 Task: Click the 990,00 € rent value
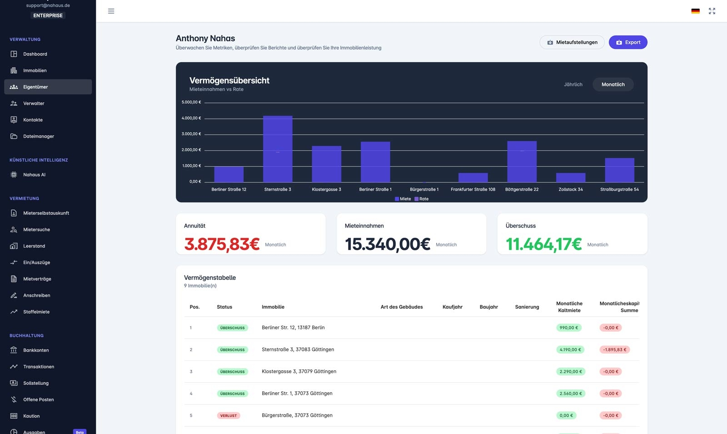tap(569, 328)
